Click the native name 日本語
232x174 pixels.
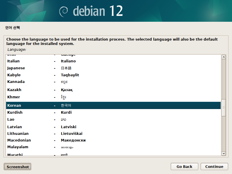click(66, 68)
